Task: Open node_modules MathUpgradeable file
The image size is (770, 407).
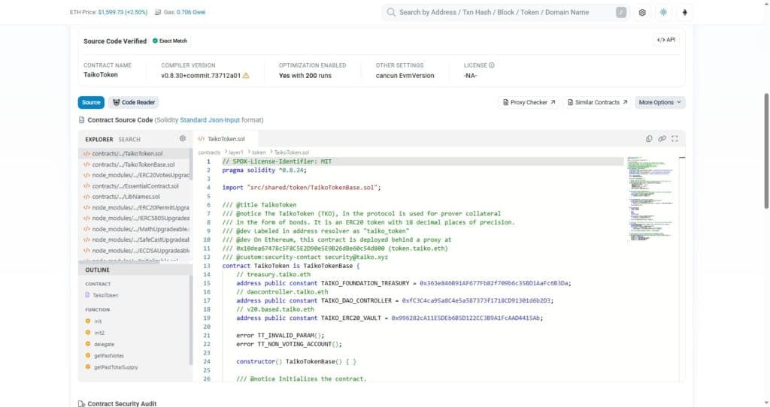Action: [135, 229]
